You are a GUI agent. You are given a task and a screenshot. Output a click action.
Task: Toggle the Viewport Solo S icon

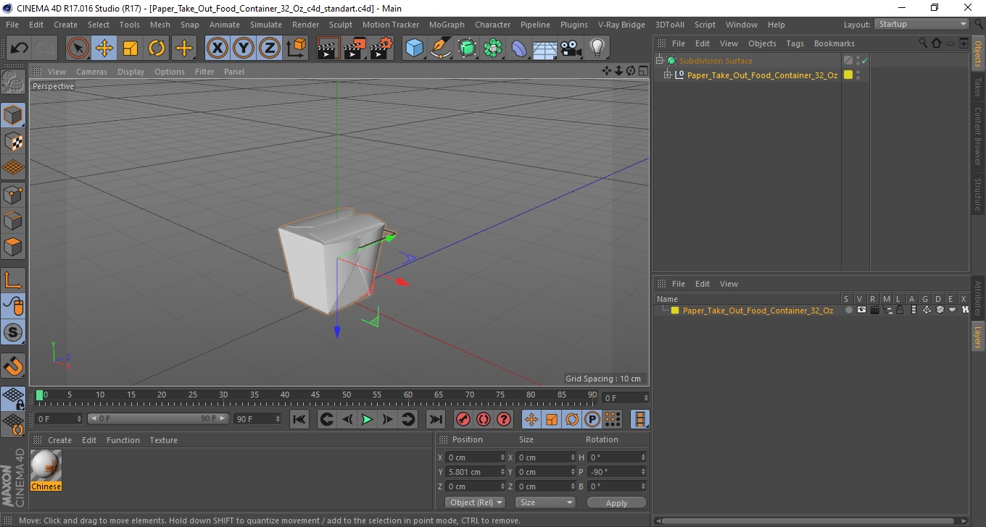click(x=13, y=332)
